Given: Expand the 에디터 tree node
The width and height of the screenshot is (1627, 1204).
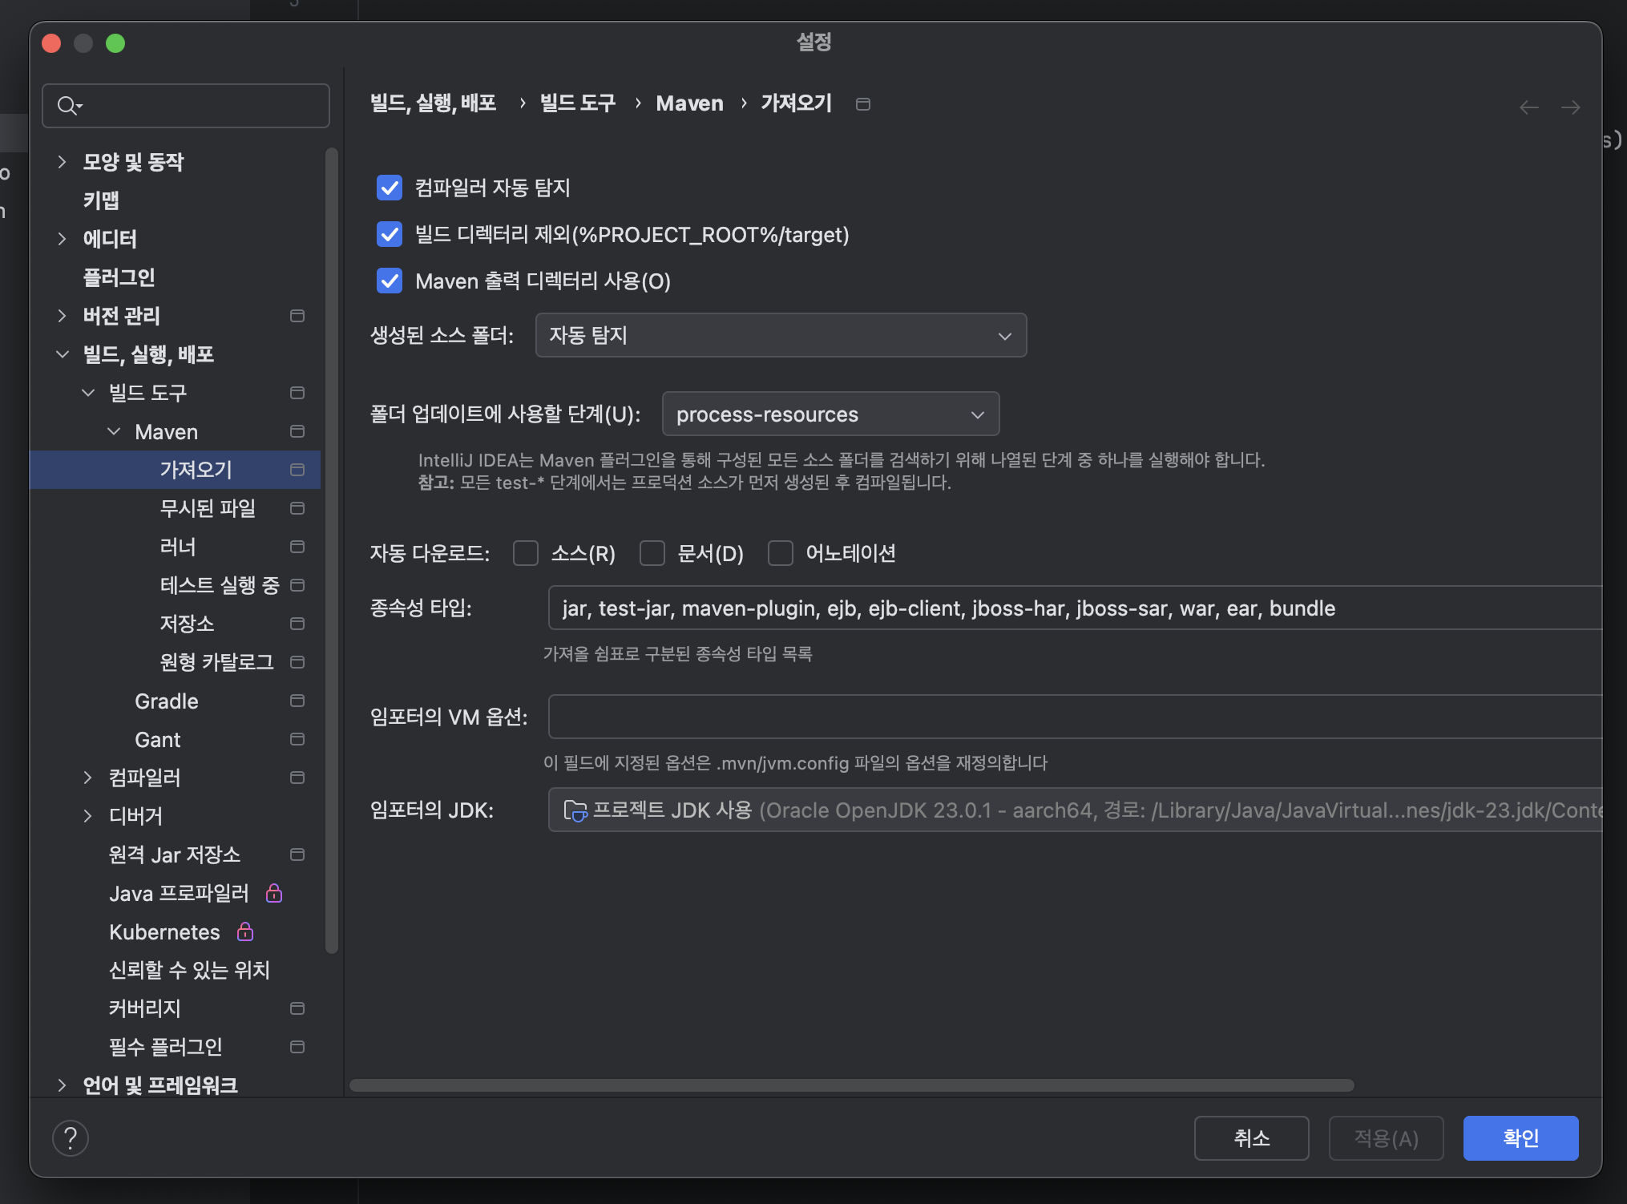Looking at the screenshot, I should point(63,239).
